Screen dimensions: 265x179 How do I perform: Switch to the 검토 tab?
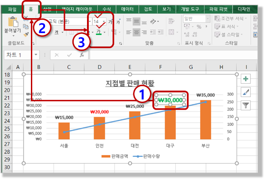[x=148, y=9]
